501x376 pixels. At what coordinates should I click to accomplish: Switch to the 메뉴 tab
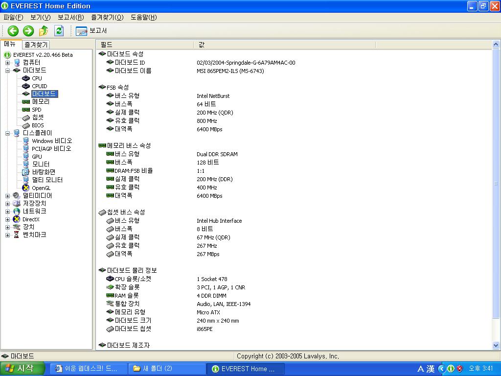(11, 44)
